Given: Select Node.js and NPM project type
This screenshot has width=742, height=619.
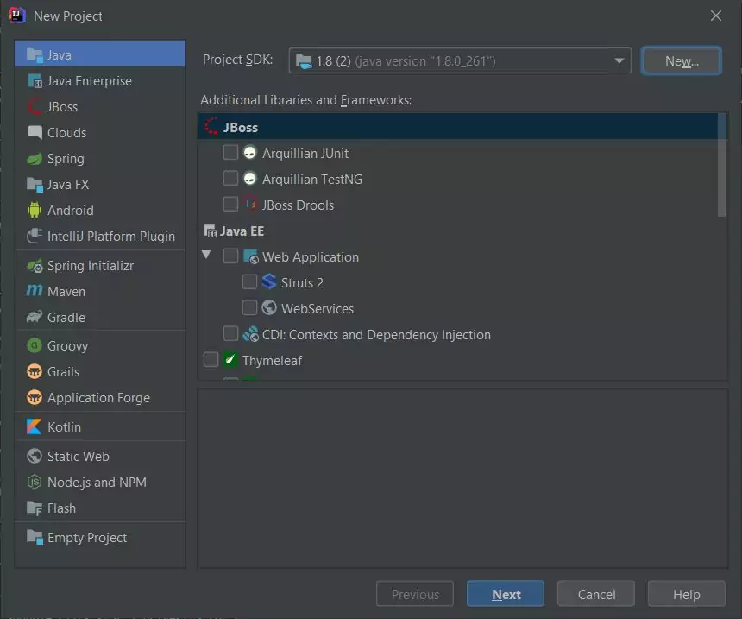Looking at the screenshot, I should tap(100, 482).
